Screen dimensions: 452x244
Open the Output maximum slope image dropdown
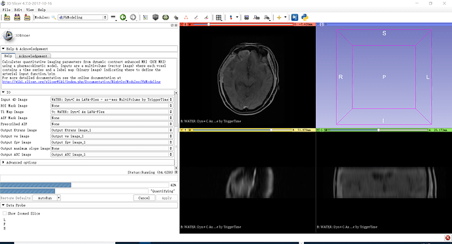click(111, 148)
